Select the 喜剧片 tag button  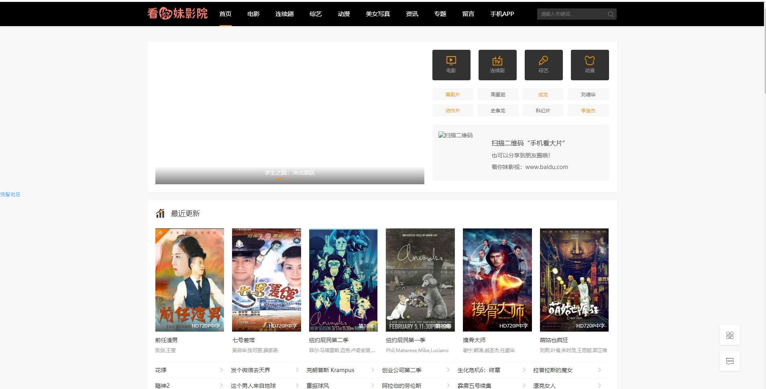[x=452, y=95]
